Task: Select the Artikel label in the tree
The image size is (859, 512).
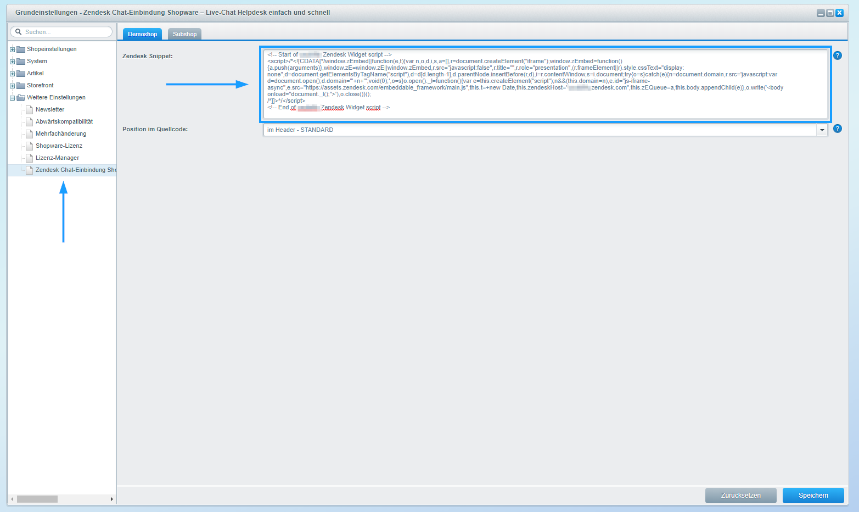Action: point(35,73)
